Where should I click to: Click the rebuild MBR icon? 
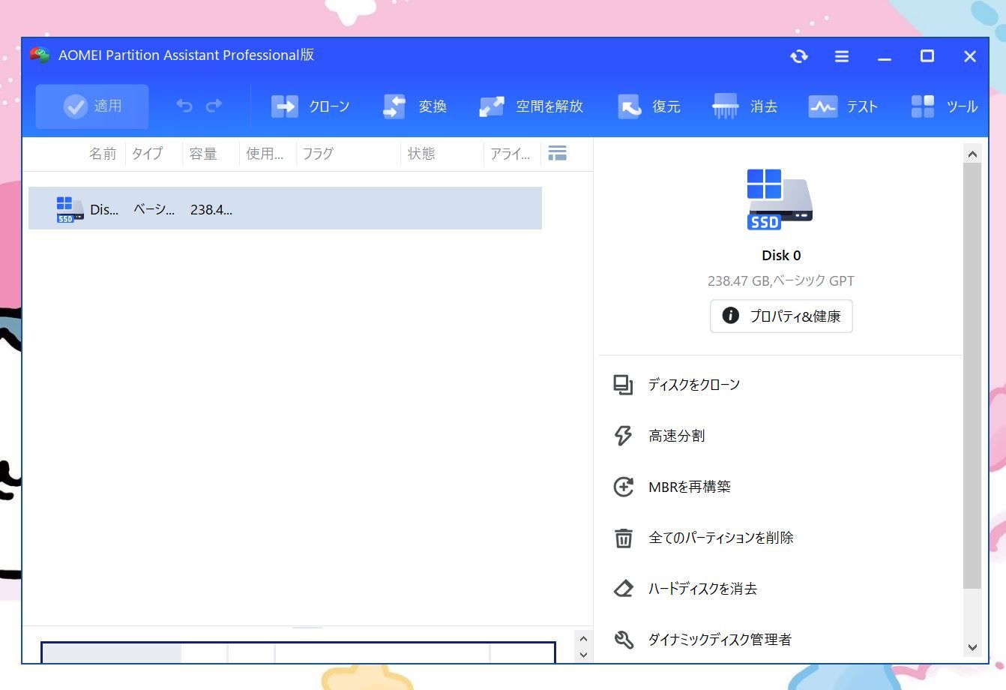[x=623, y=487]
